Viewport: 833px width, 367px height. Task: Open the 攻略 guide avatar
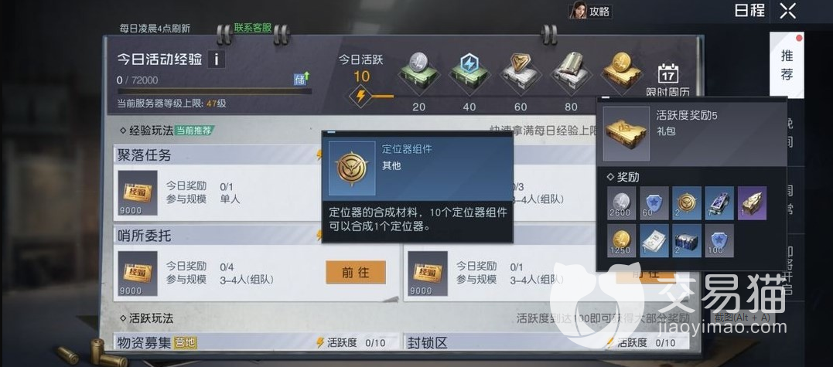point(590,11)
